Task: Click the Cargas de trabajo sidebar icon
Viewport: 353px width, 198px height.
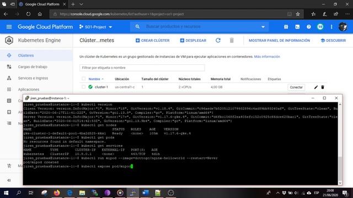Action: pos(9,67)
